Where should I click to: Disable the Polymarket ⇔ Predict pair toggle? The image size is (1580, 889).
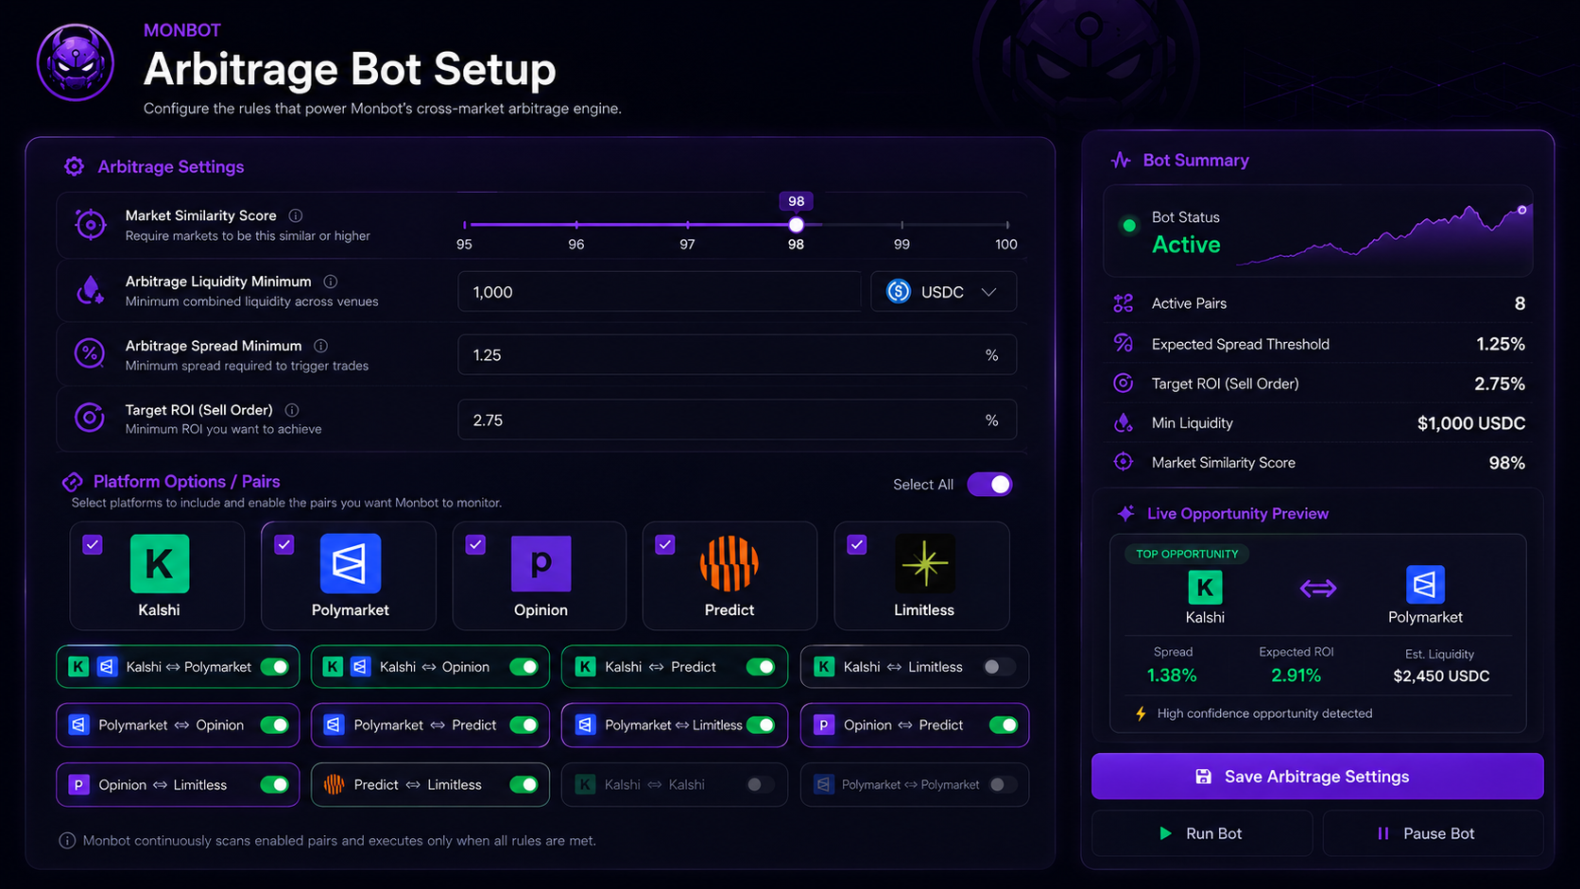(524, 726)
